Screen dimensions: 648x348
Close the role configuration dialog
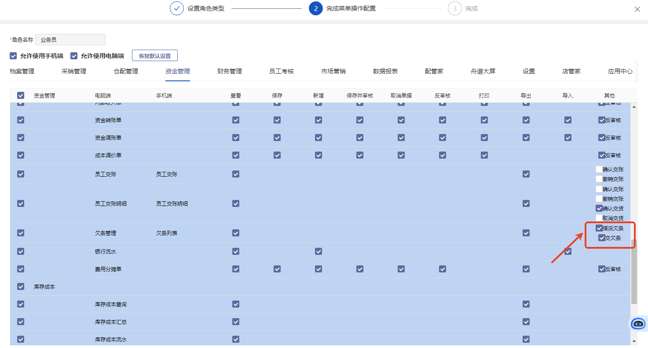[x=637, y=9]
